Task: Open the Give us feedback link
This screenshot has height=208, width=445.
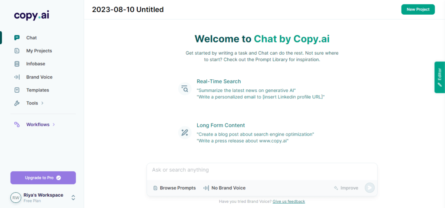Action: (x=289, y=201)
